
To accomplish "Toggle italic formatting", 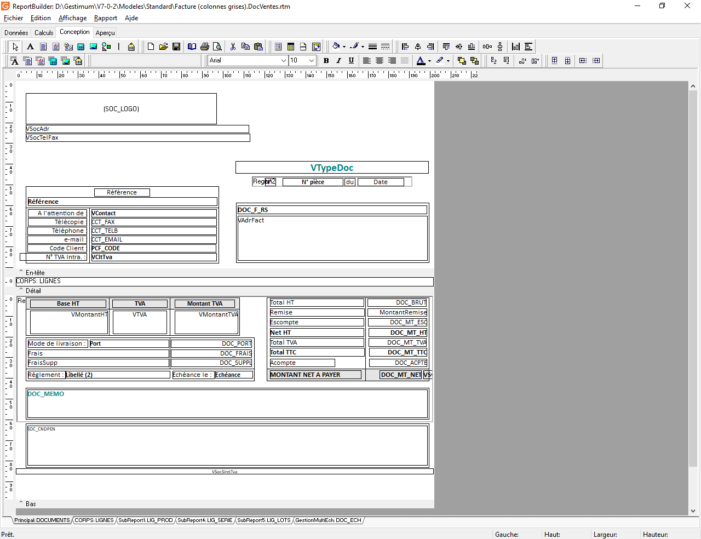I will (x=338, y=61).
